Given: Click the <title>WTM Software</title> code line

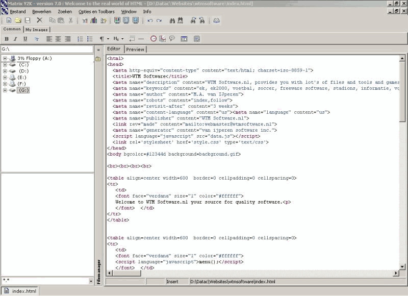Looking at the screenshot, I should coord(150,76).
